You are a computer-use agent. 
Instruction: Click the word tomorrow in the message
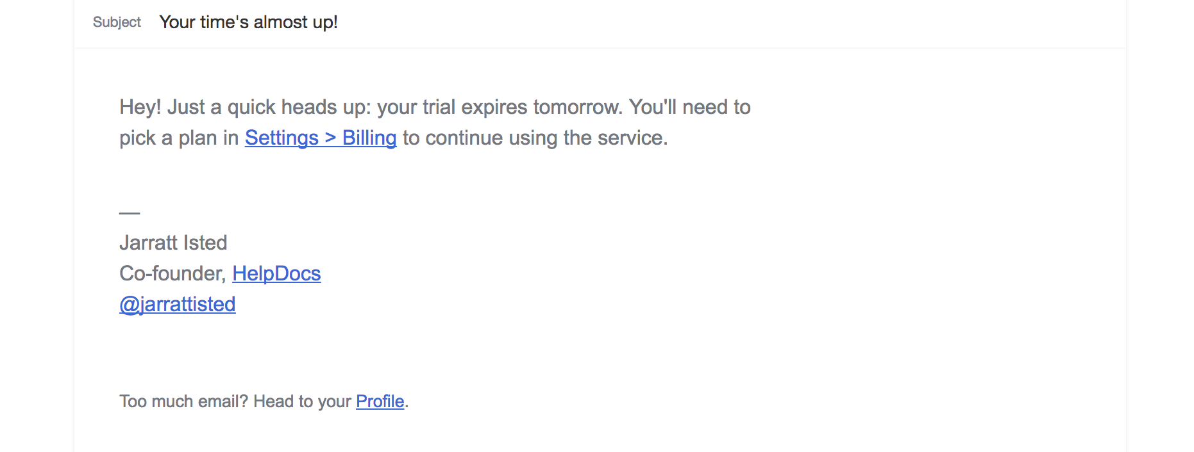[x=576, y=107]
